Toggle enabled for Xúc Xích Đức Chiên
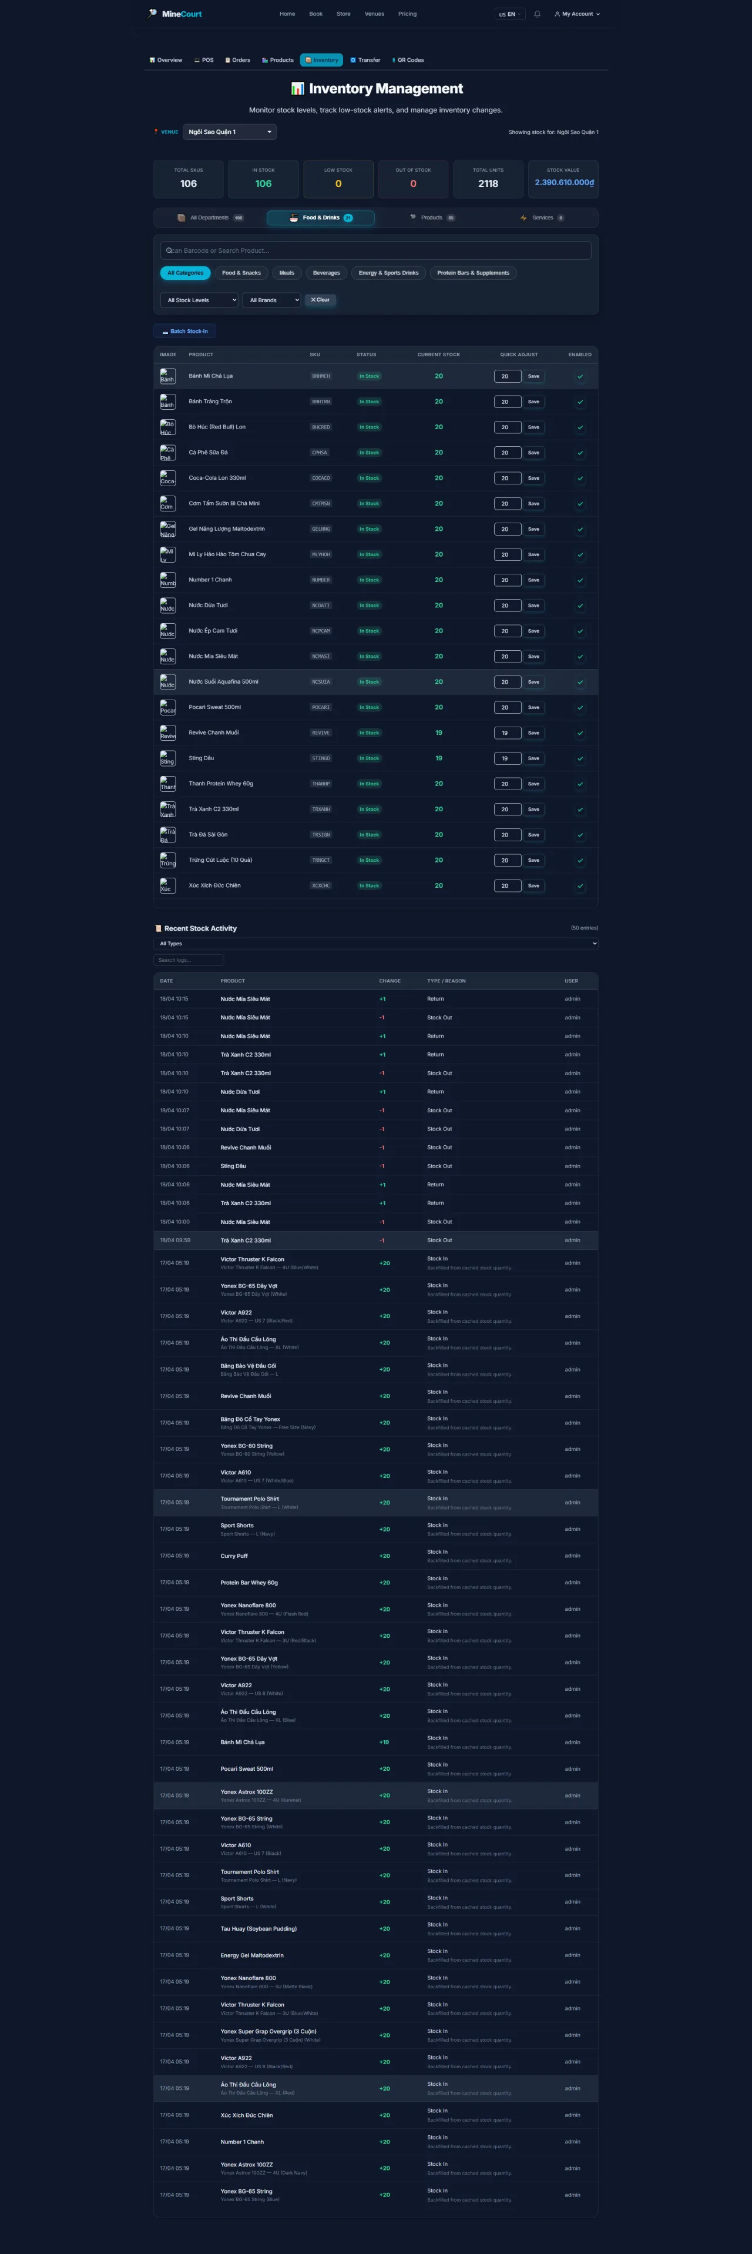Viewport: 752px width, 2254px height. [580, 885]
